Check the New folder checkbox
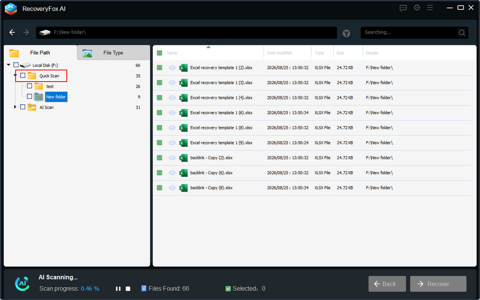The image size is (480, 300). (30, 96)
